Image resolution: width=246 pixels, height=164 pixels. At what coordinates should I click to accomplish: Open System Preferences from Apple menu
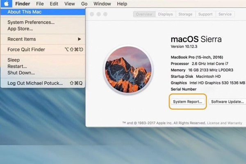pos(43,22)
